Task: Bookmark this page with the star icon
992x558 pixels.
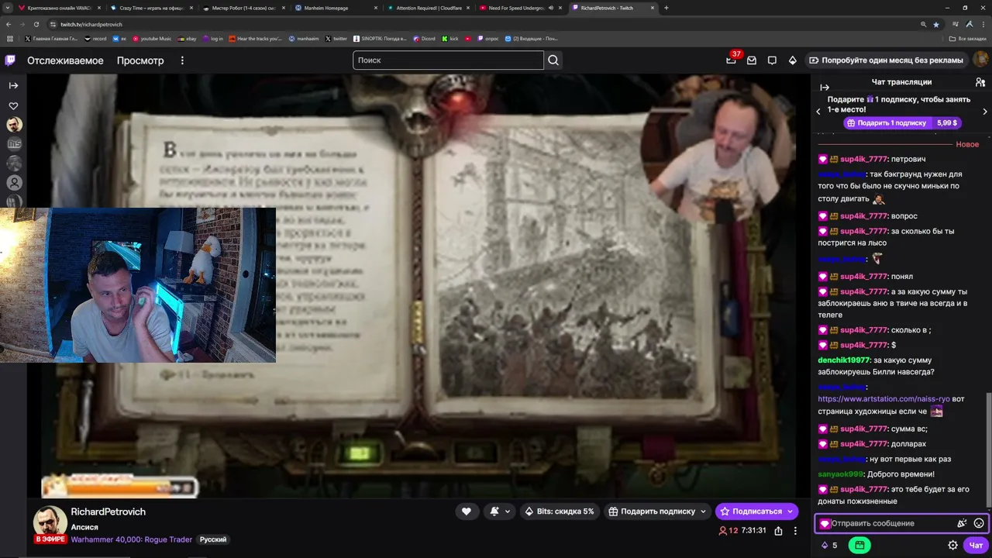Action: point(935,24)
